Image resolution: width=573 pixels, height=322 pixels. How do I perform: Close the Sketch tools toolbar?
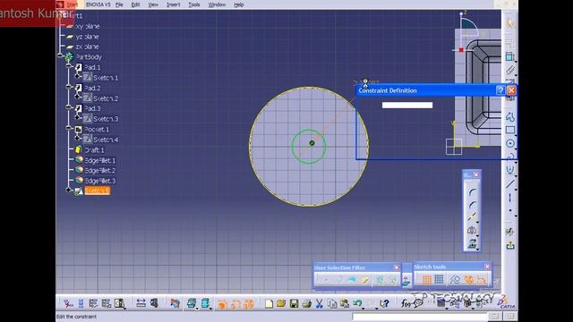tap(487, 267)
